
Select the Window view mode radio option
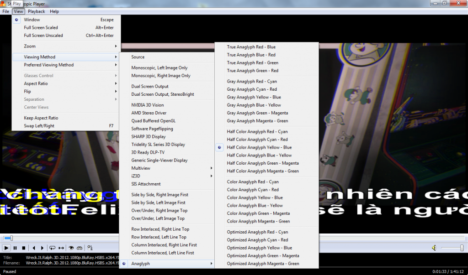[66, 20]
